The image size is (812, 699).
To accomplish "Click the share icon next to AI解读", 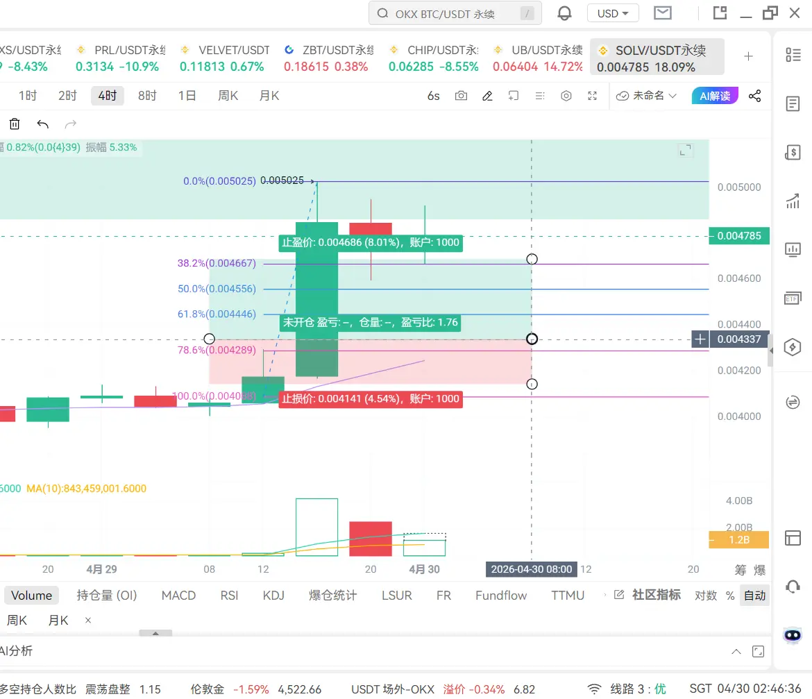I will (x=755, y=96).
